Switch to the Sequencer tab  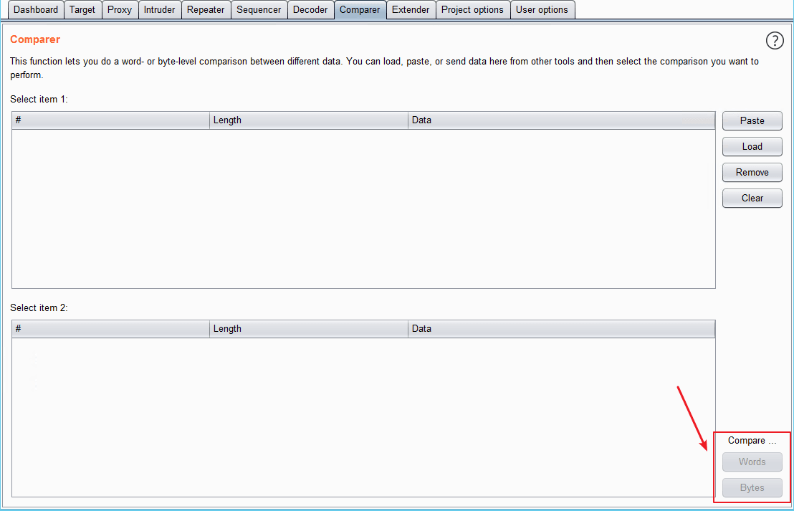coord(259,9)
